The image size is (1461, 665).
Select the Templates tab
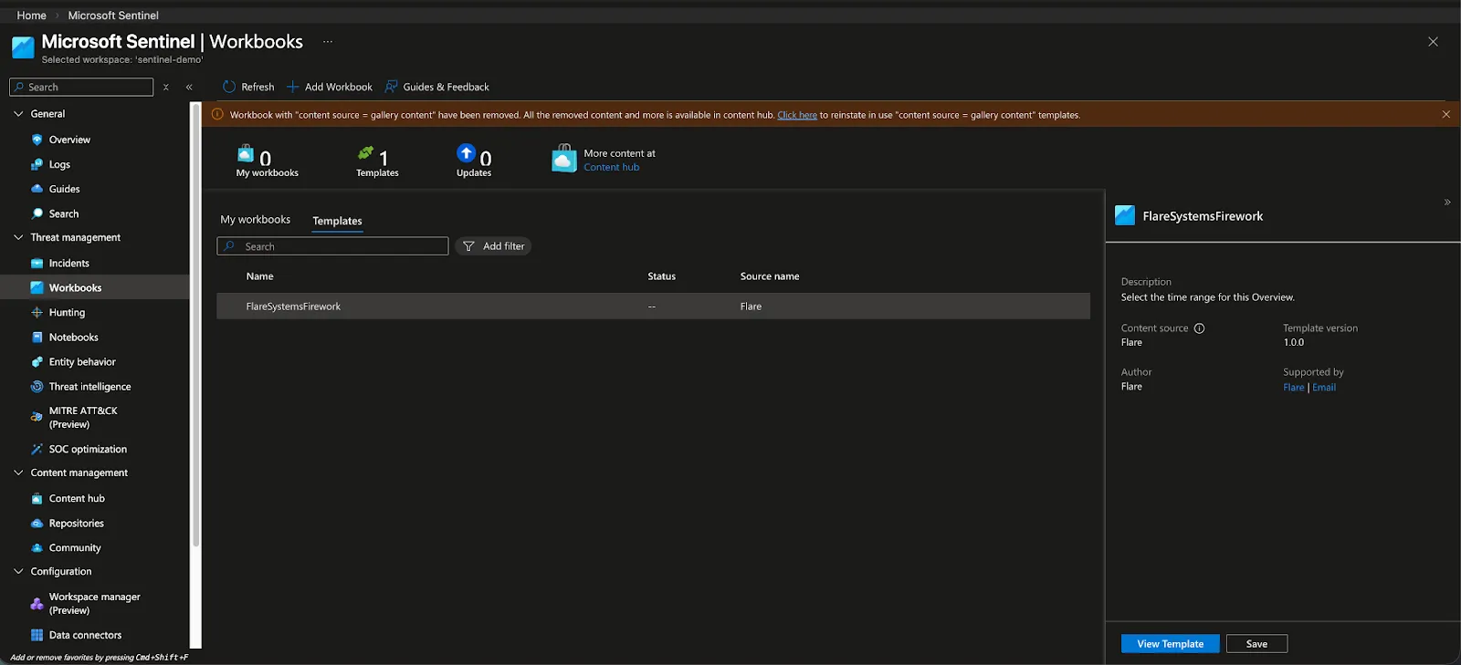pyautogui.click(x=337, y=221)
